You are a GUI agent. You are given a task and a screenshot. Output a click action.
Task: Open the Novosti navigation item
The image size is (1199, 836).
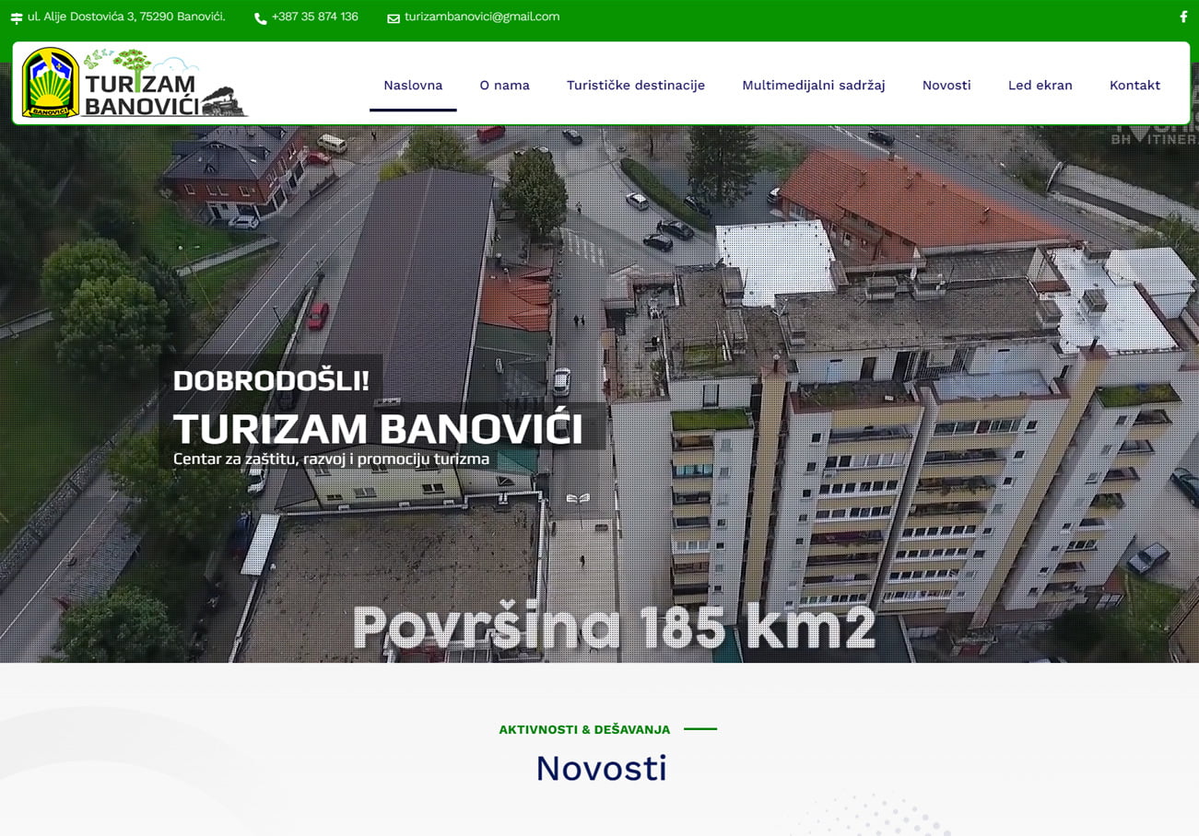coord(946,86)
